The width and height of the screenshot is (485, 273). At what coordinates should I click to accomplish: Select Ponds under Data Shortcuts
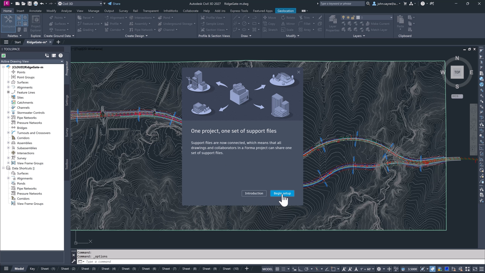click(21, 184)
